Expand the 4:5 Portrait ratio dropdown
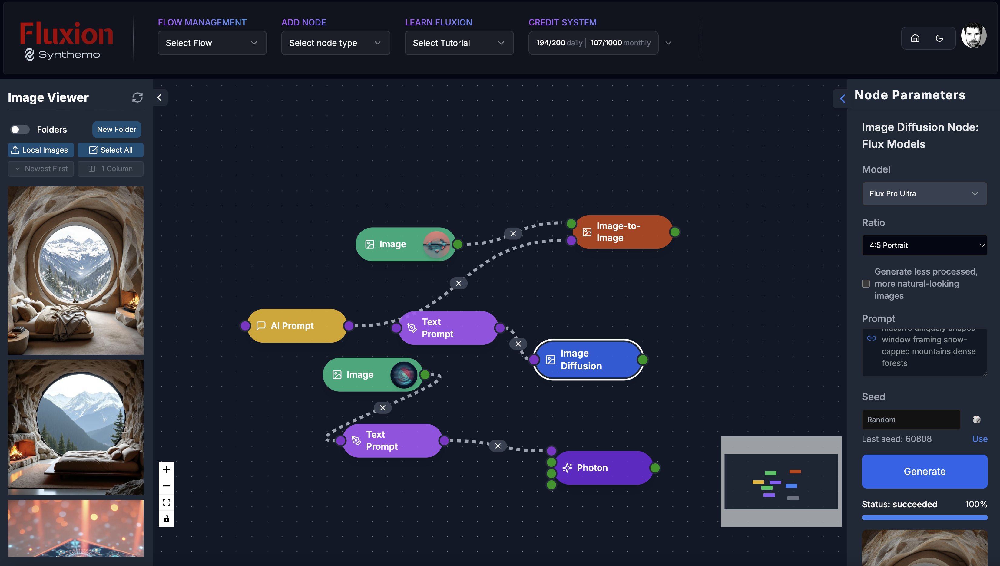Image resolution: width=1000 pixels, height=566 pixels. click(925, 245)
